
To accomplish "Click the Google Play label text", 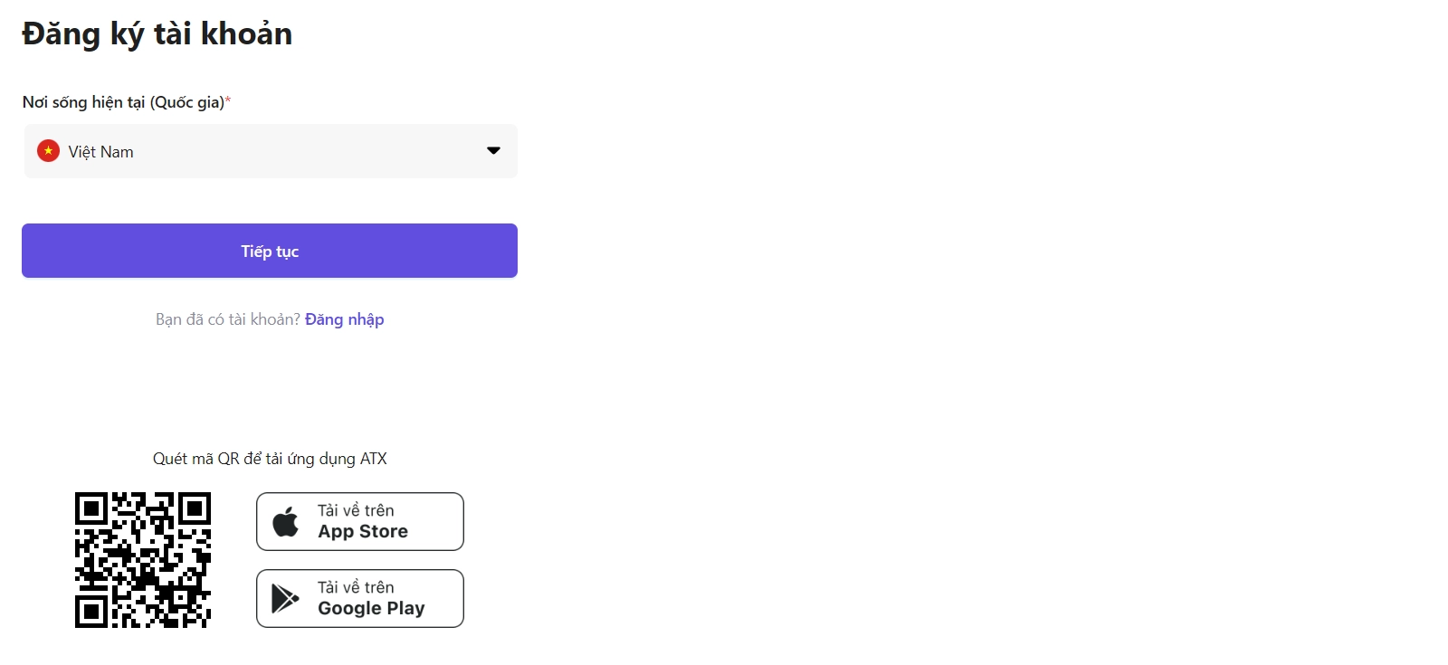I will point(371,608).
